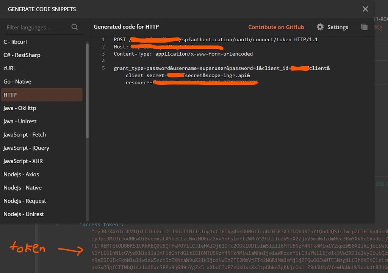Choose Go - Native code generation
Screen dimensions: 388x273
[x=42, y=81]
